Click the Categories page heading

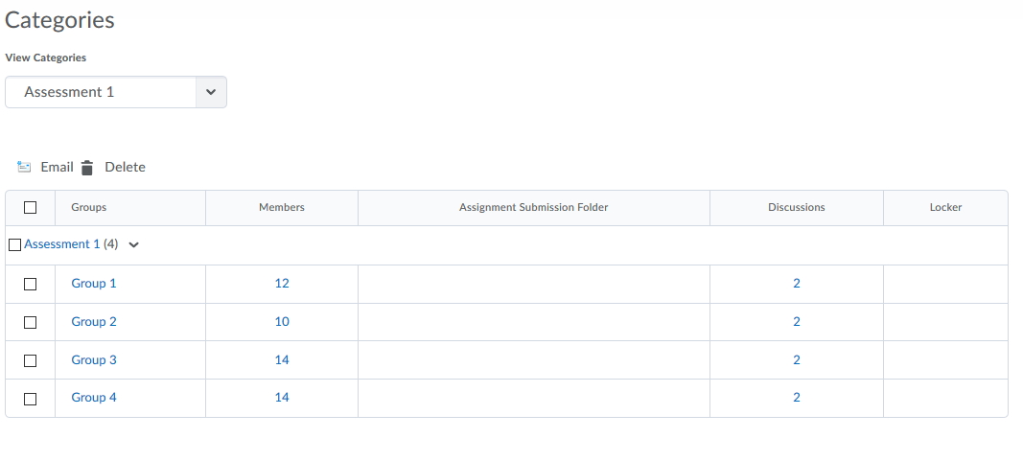(59, 19)
